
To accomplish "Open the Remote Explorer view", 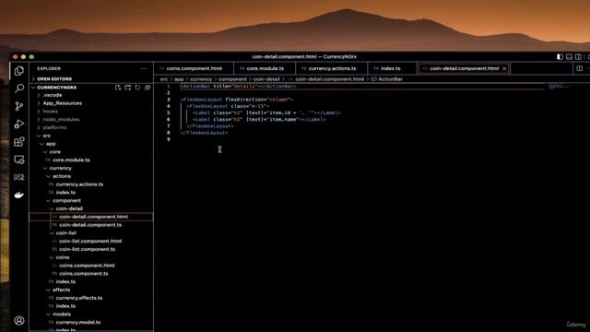I will click(x=19, y=160).
